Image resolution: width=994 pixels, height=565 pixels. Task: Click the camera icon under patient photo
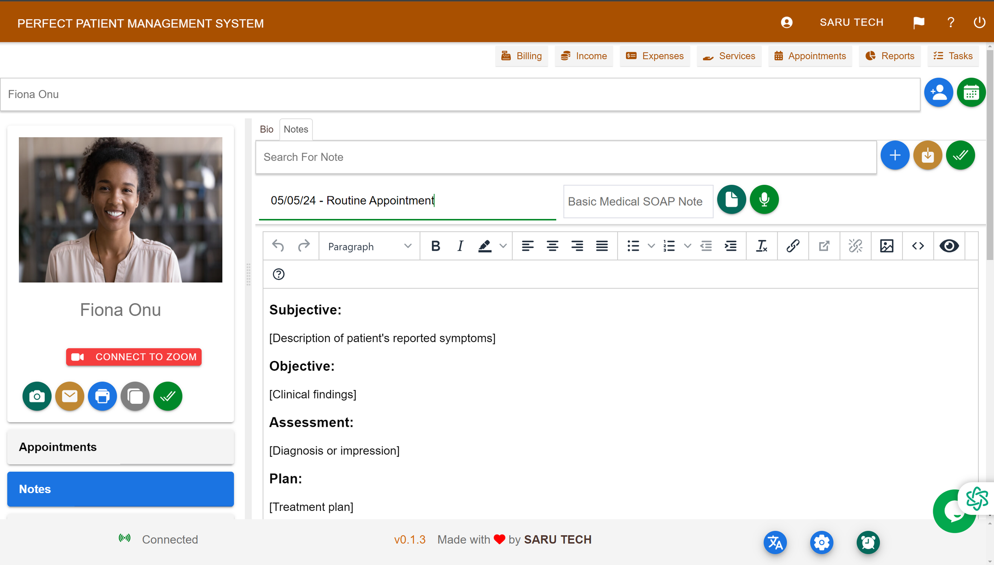point(37,396)
